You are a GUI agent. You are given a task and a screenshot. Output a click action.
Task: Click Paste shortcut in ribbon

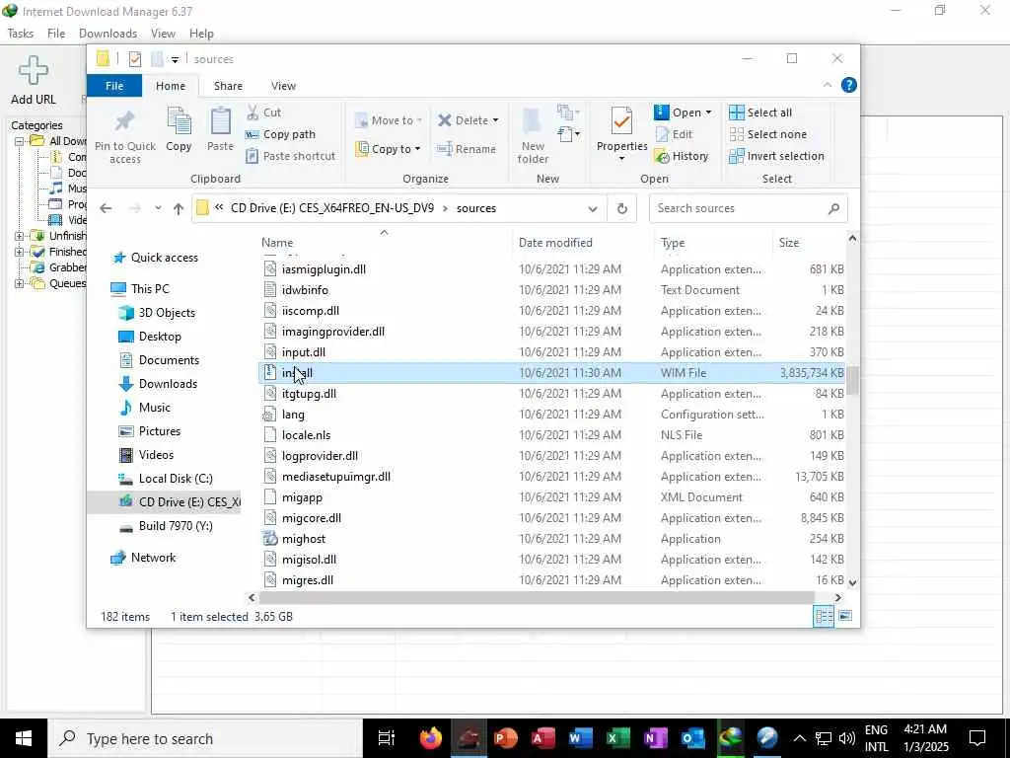coord(291,156)
